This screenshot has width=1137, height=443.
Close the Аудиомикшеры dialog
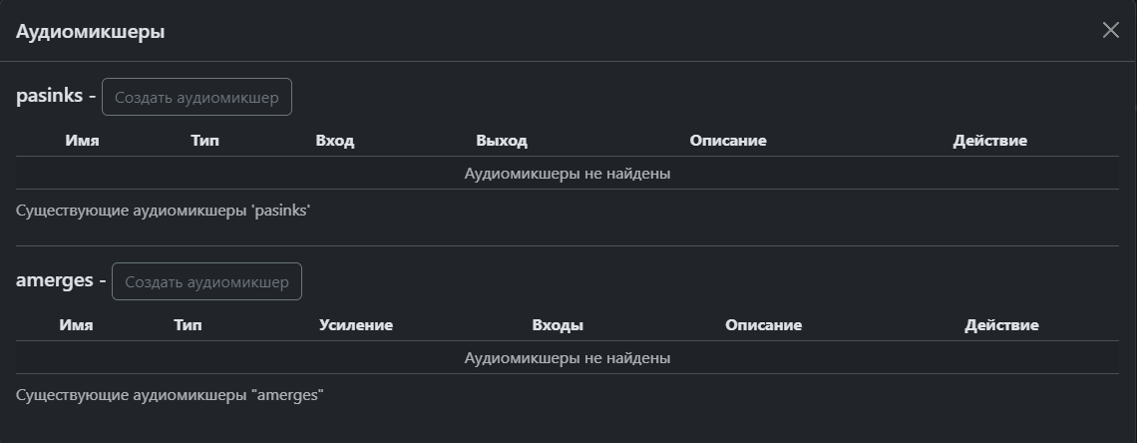1110,30
